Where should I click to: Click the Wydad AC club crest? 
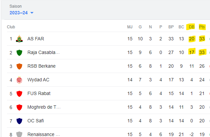point(19,80)
